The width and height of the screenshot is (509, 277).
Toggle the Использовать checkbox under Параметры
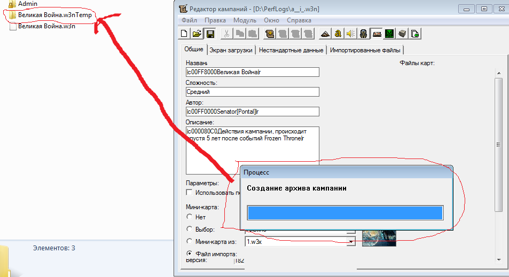coord(189,192)
